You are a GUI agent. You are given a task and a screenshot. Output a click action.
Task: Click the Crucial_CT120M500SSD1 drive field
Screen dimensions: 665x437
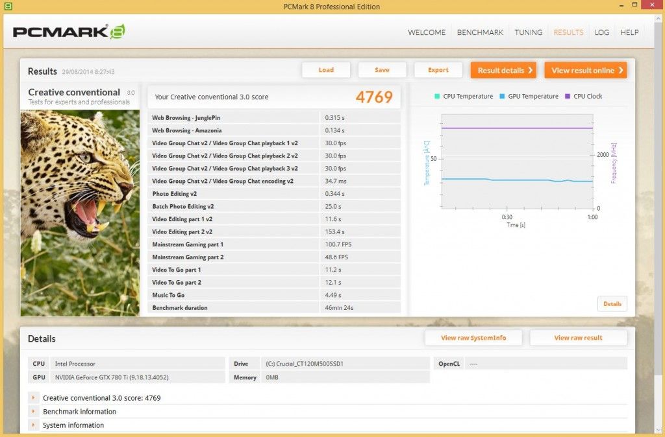pos(345,364)
